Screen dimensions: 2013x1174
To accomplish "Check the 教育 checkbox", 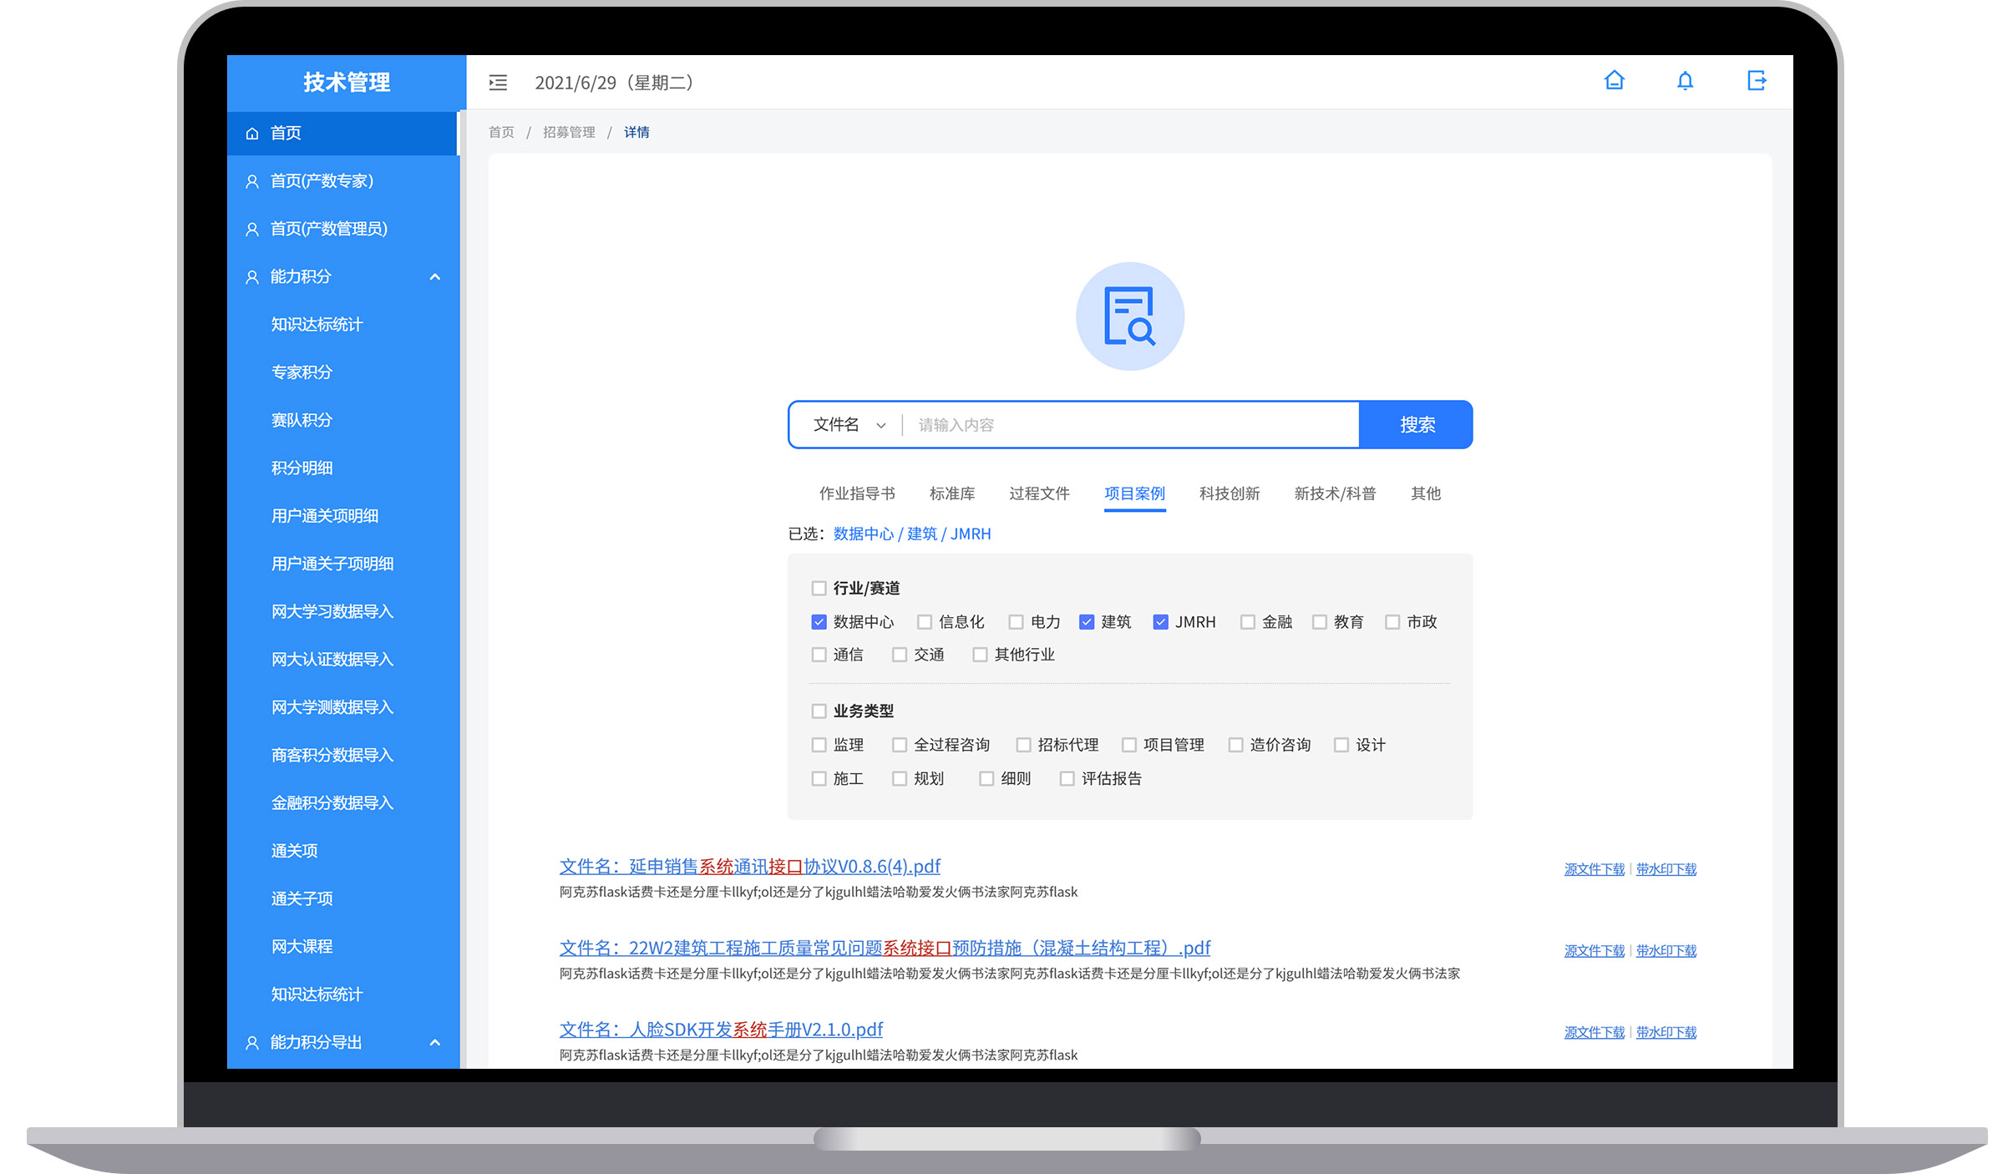I will coord(1319,622).
